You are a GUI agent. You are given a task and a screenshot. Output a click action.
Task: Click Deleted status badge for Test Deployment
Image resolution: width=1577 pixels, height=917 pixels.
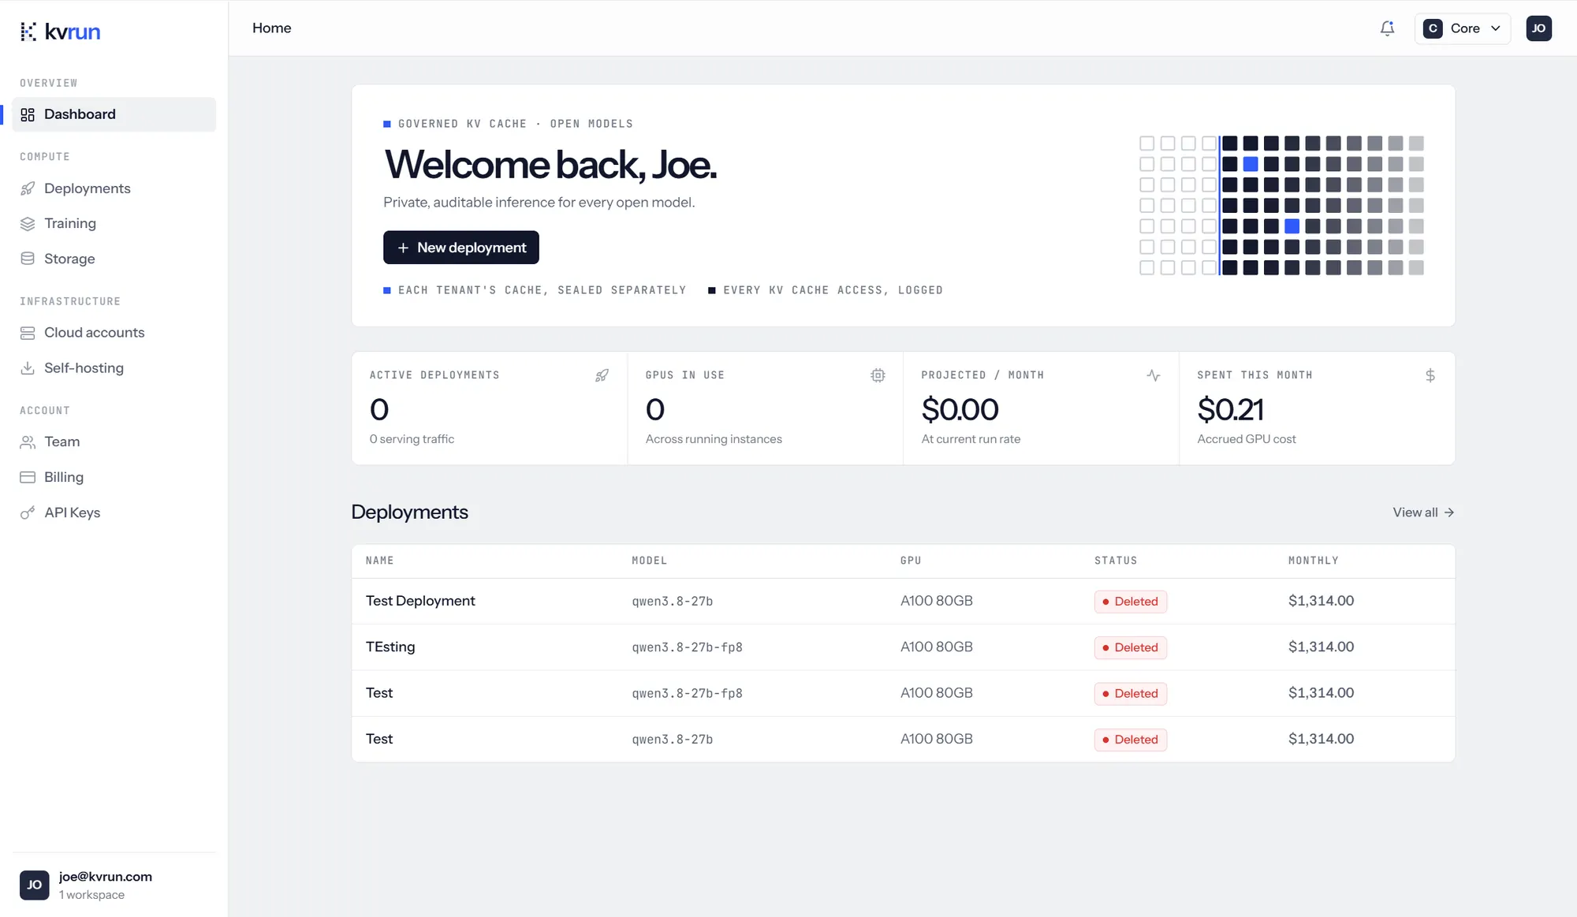click(1130, 602)
